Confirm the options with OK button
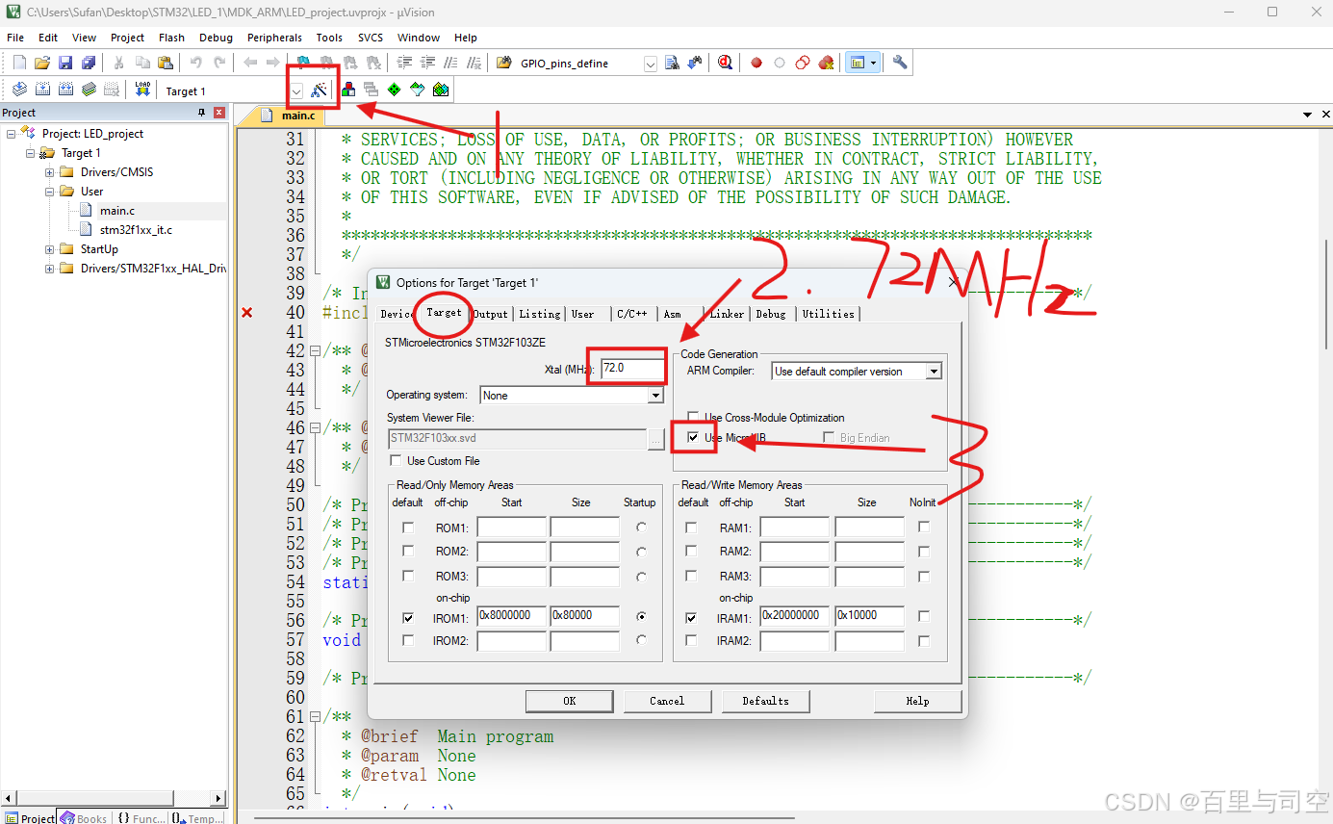Image resolution: width=1333 pixels, height=824 pixels. 570,701
